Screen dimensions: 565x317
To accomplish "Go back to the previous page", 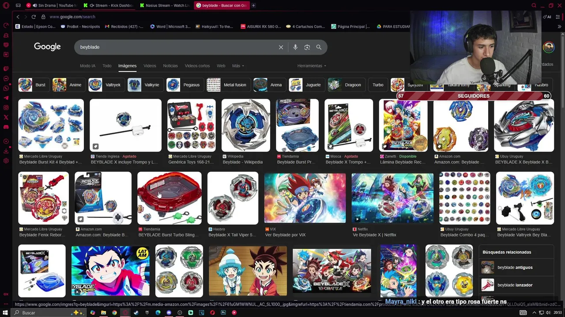I will click(x=18, y=17).
